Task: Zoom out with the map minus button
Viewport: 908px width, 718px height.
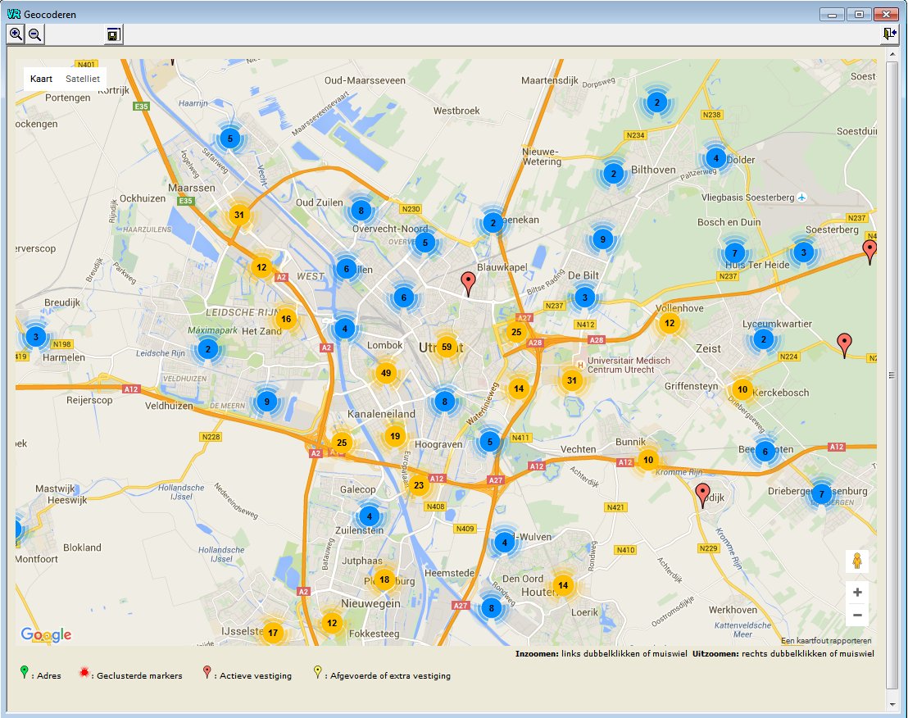Action: 857,615
